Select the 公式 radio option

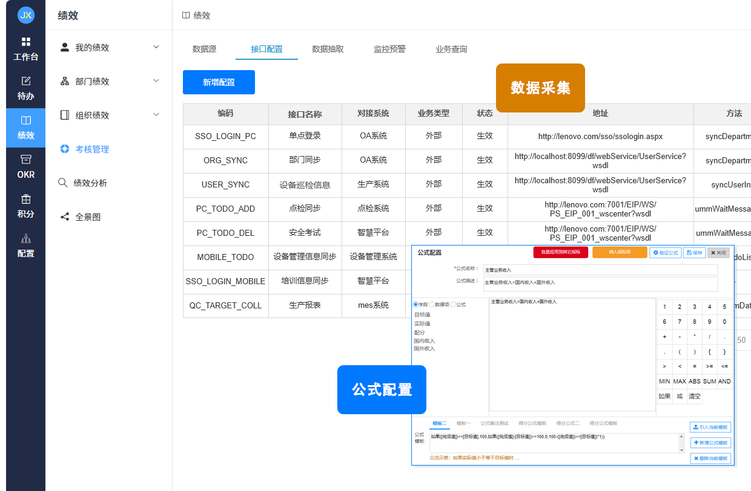(453, 305)
